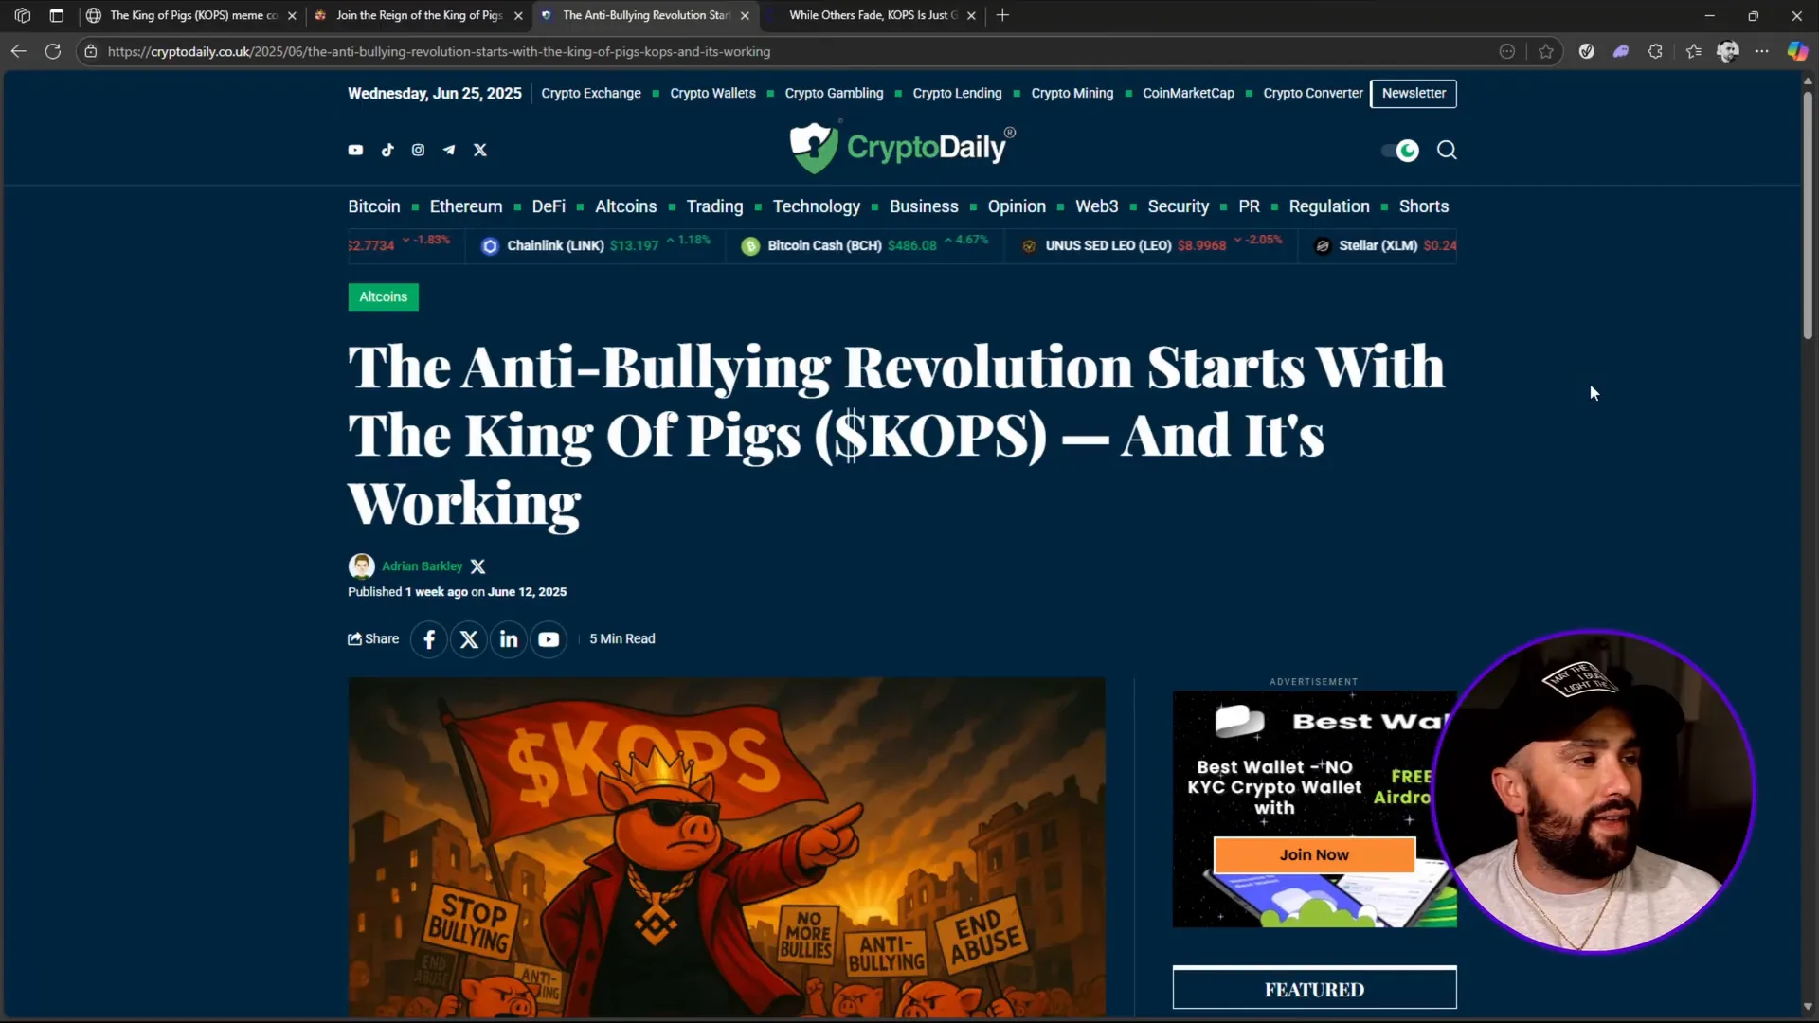Click Bitcoin Cash (BCH) ticker entry
Viewport: 1819px width, 1023px height.
[x=864, y=245]
